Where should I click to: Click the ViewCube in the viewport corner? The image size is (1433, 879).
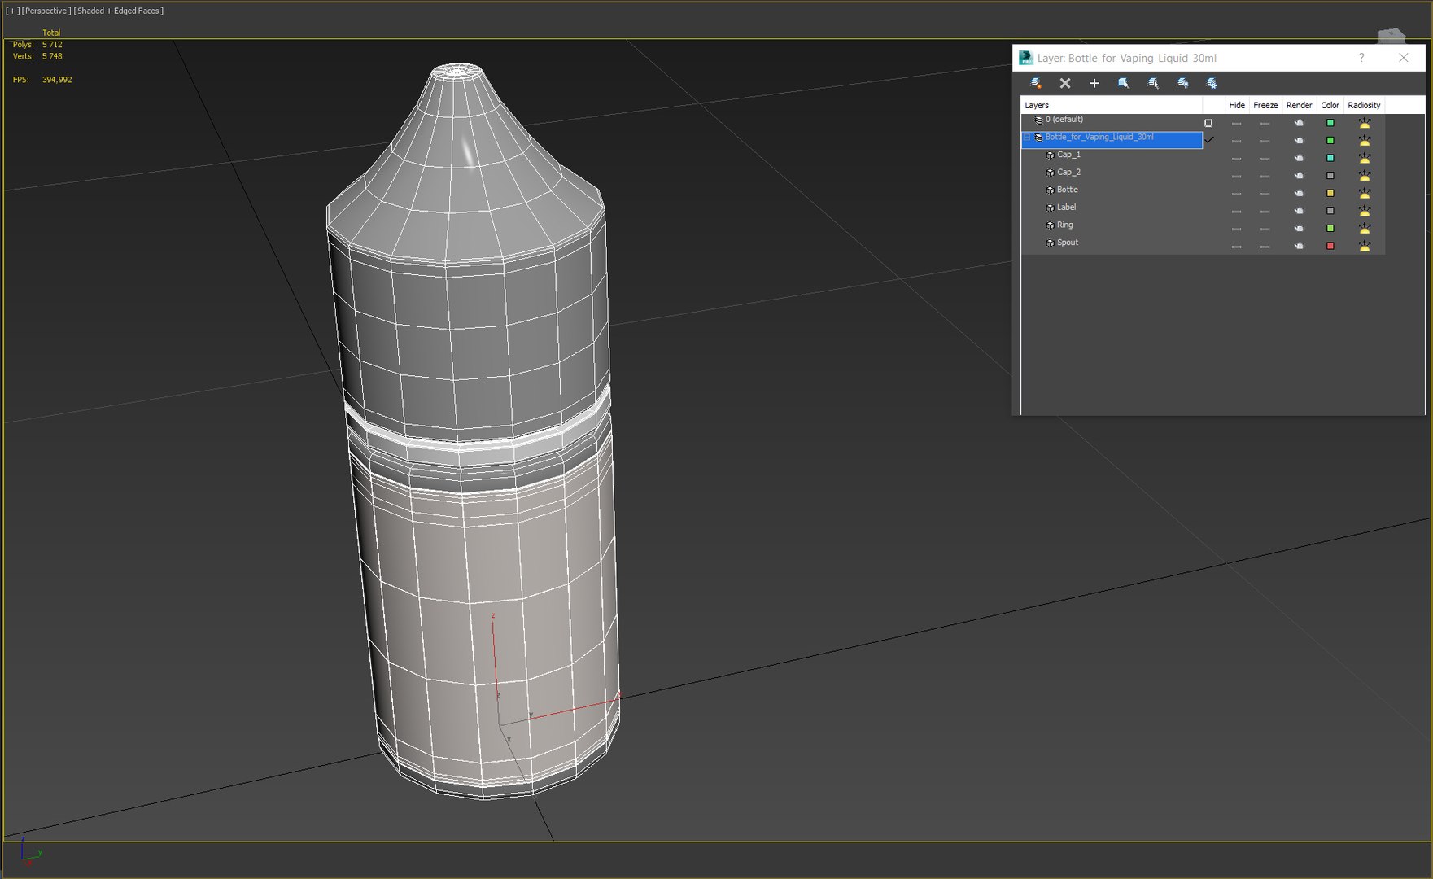click(1391, 34)
